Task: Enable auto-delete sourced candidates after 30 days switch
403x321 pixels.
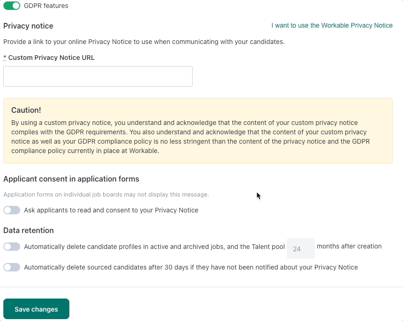Action: point(12,267)
